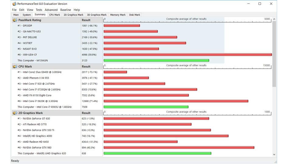292x164 pixels.
Task: Open the Advanced menu
Action: pyautogui.click(x=51, y=10)
